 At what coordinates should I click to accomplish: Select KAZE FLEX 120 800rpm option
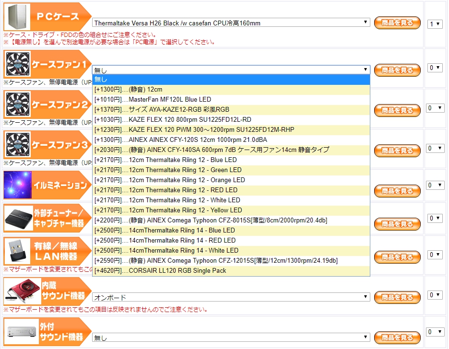(231, 119)
